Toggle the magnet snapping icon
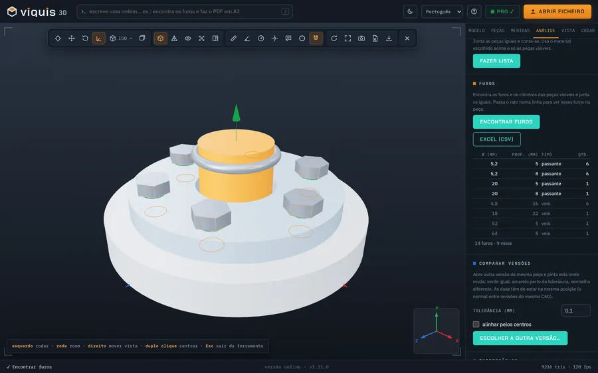 [316, 38]
